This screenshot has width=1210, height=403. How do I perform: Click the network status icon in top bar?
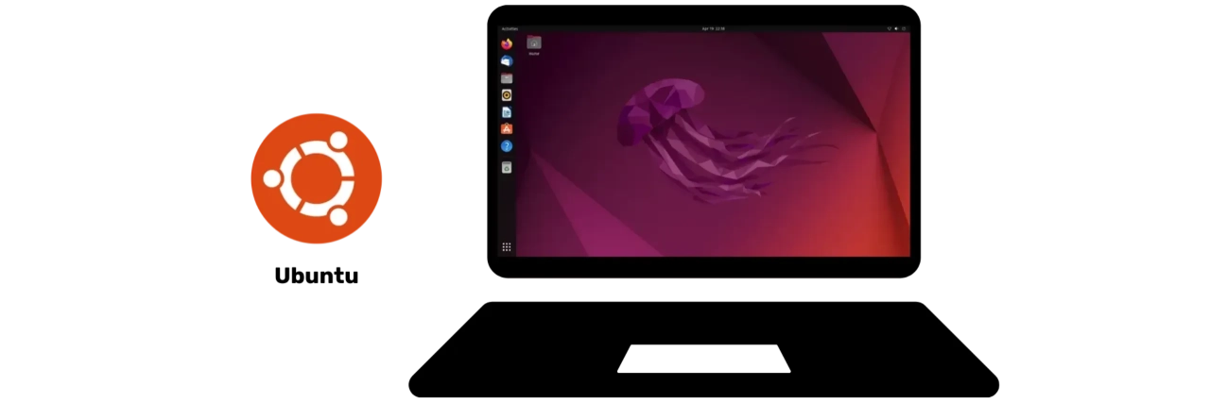pyautogui.click(x=889, y=29)
